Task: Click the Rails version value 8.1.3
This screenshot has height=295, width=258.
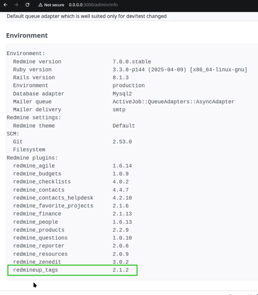Action: click(121, 77)
